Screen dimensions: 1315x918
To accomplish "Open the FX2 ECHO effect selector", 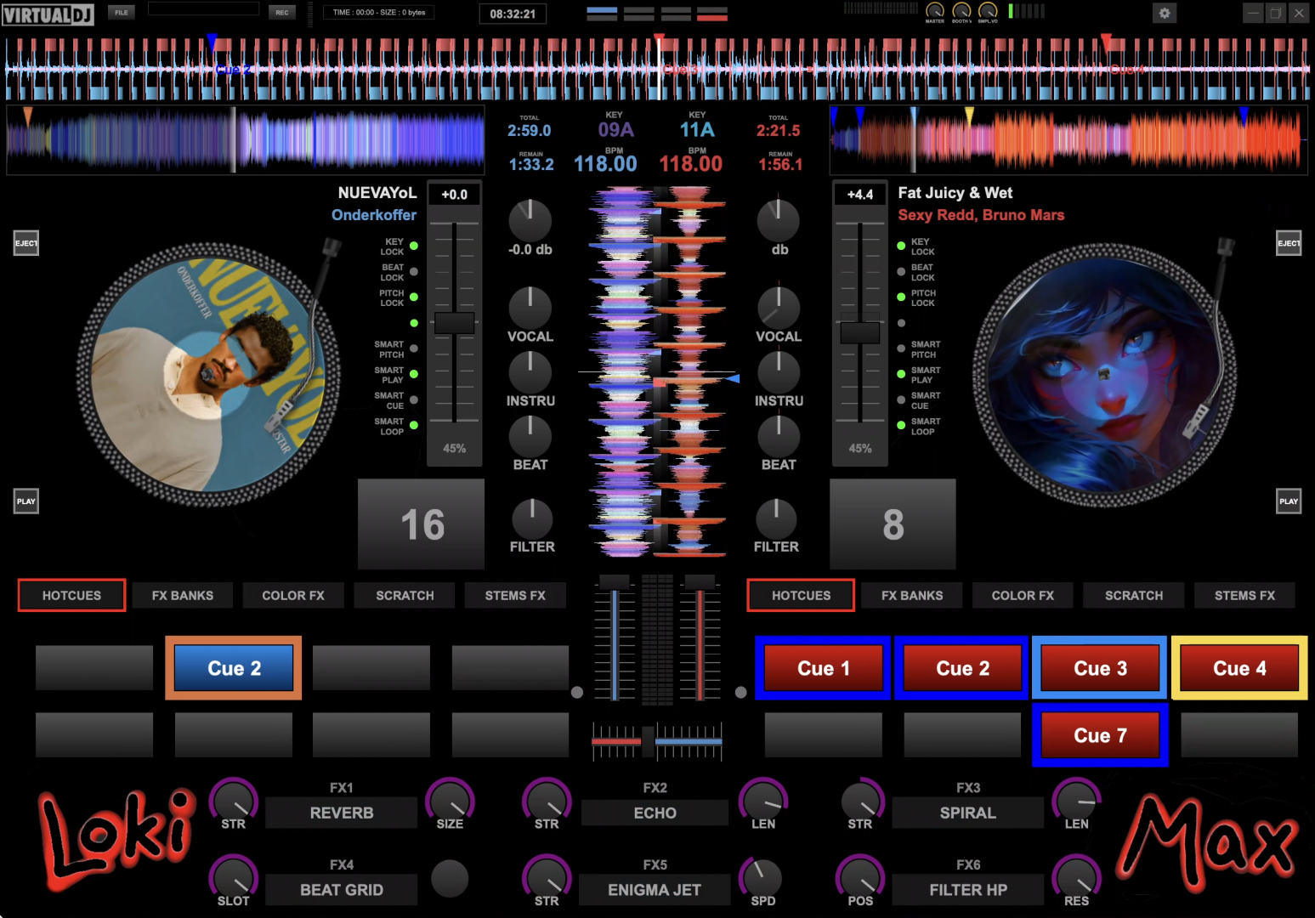I will pos(655,813).
